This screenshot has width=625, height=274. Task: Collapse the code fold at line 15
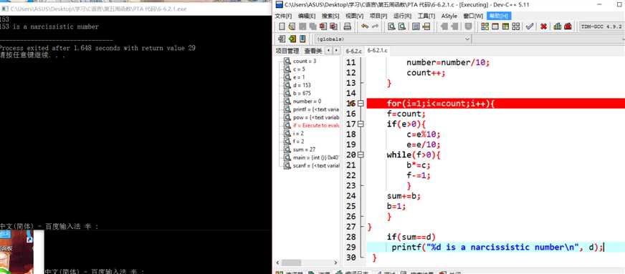[361, 104]
